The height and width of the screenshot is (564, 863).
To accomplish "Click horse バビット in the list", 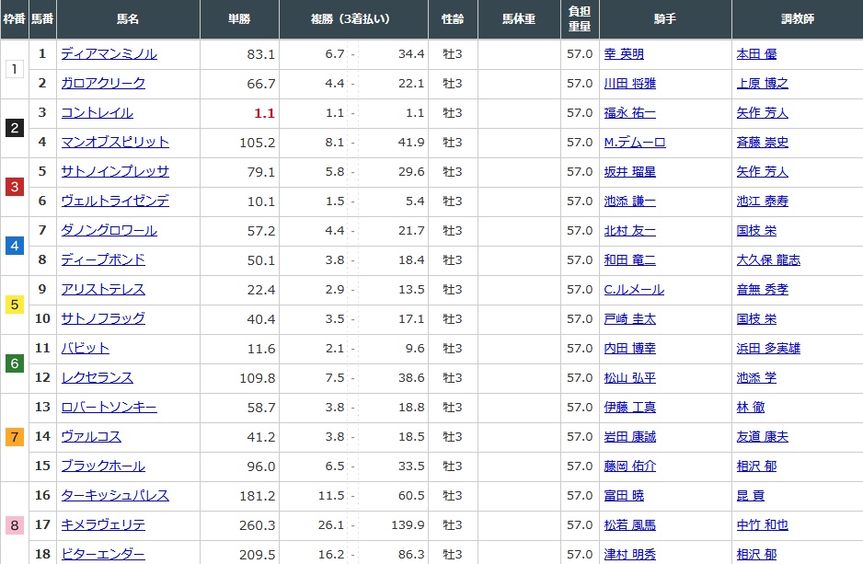I will (x=85, y=349).
